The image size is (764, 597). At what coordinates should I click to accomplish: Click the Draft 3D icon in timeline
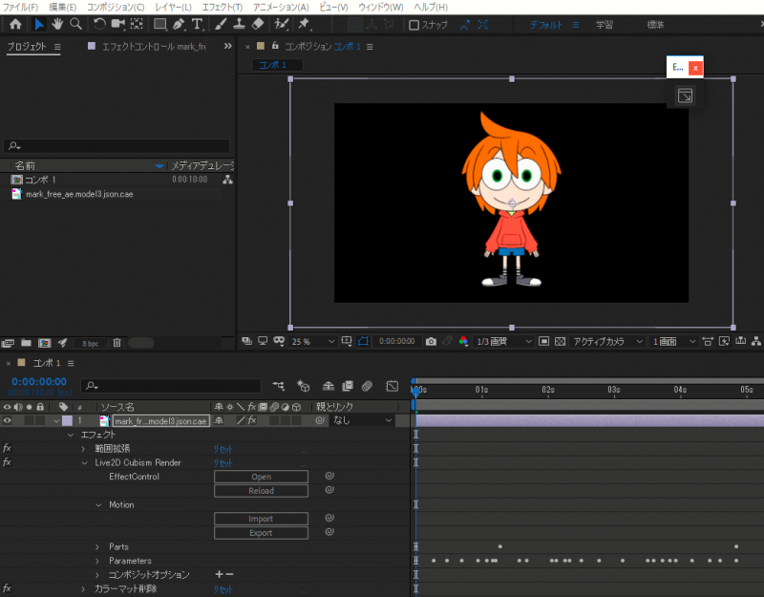(x=303, y=386)
